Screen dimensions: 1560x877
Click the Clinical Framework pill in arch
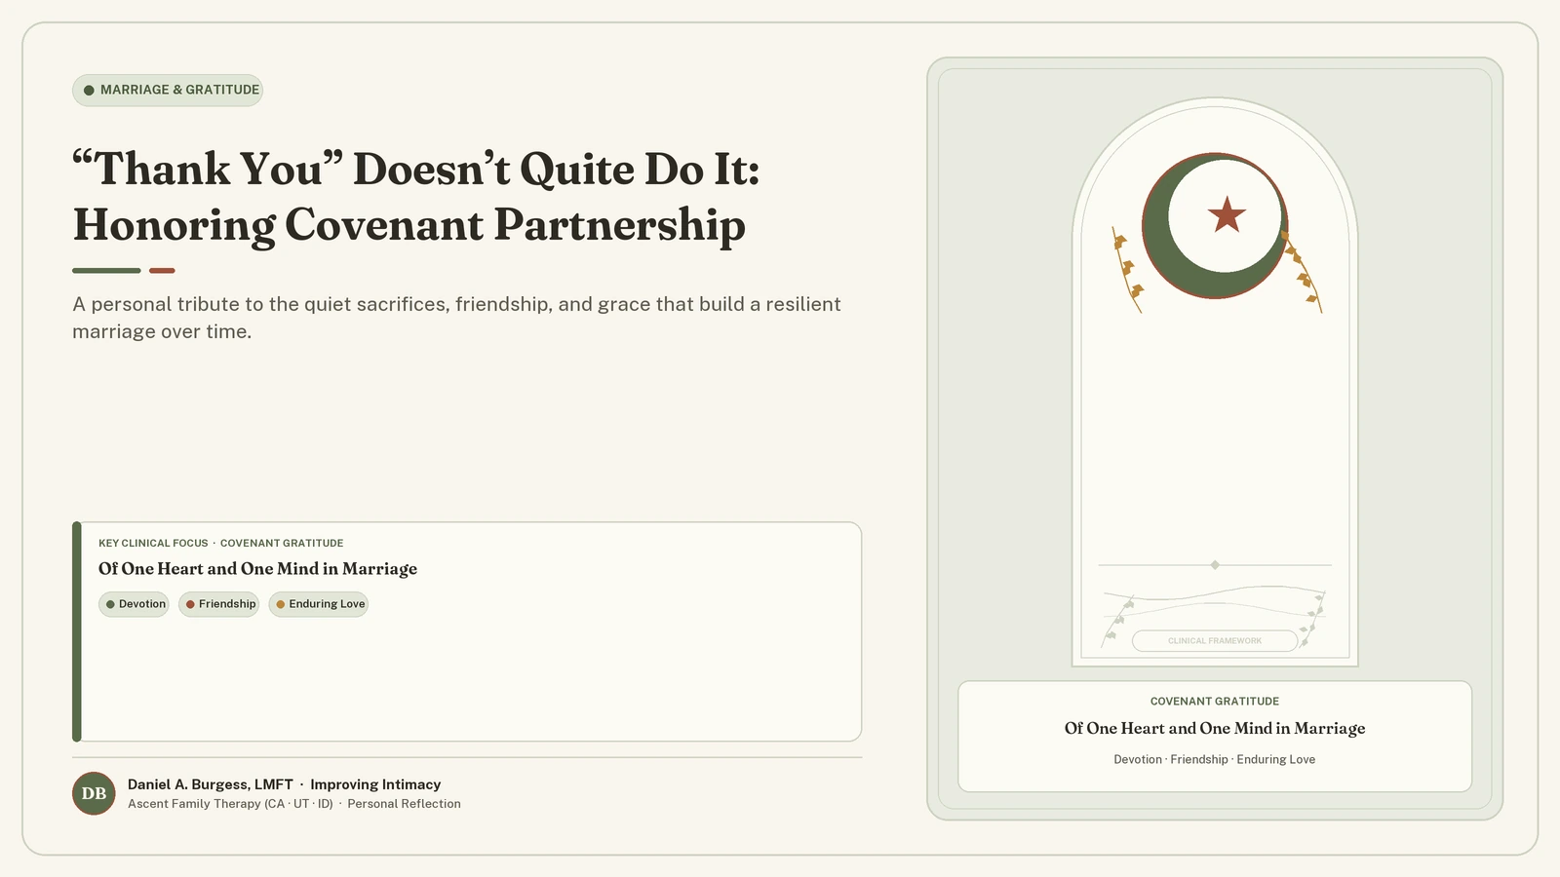tap(1215, 640)
